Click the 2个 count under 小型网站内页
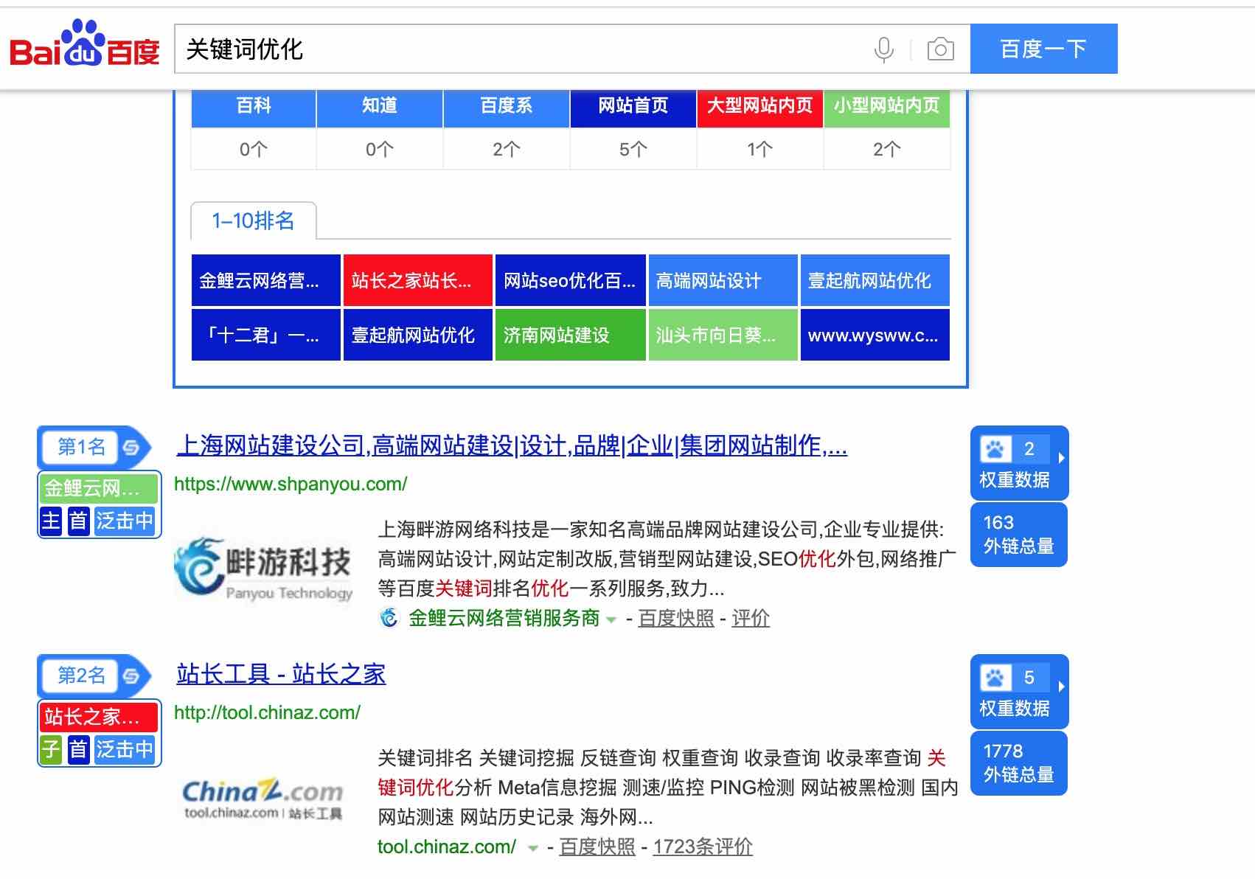 tap(887, 150)
